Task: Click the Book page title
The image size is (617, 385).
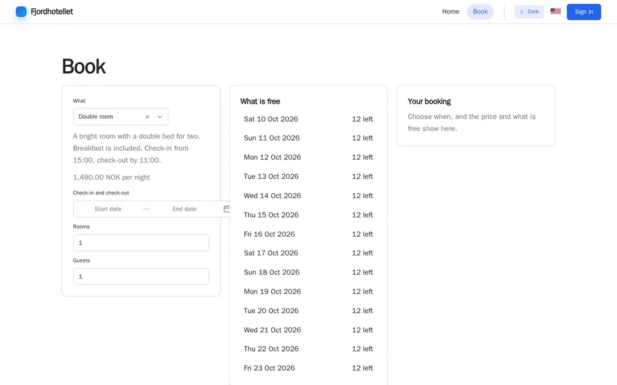Action: click(x=84, y=66)
